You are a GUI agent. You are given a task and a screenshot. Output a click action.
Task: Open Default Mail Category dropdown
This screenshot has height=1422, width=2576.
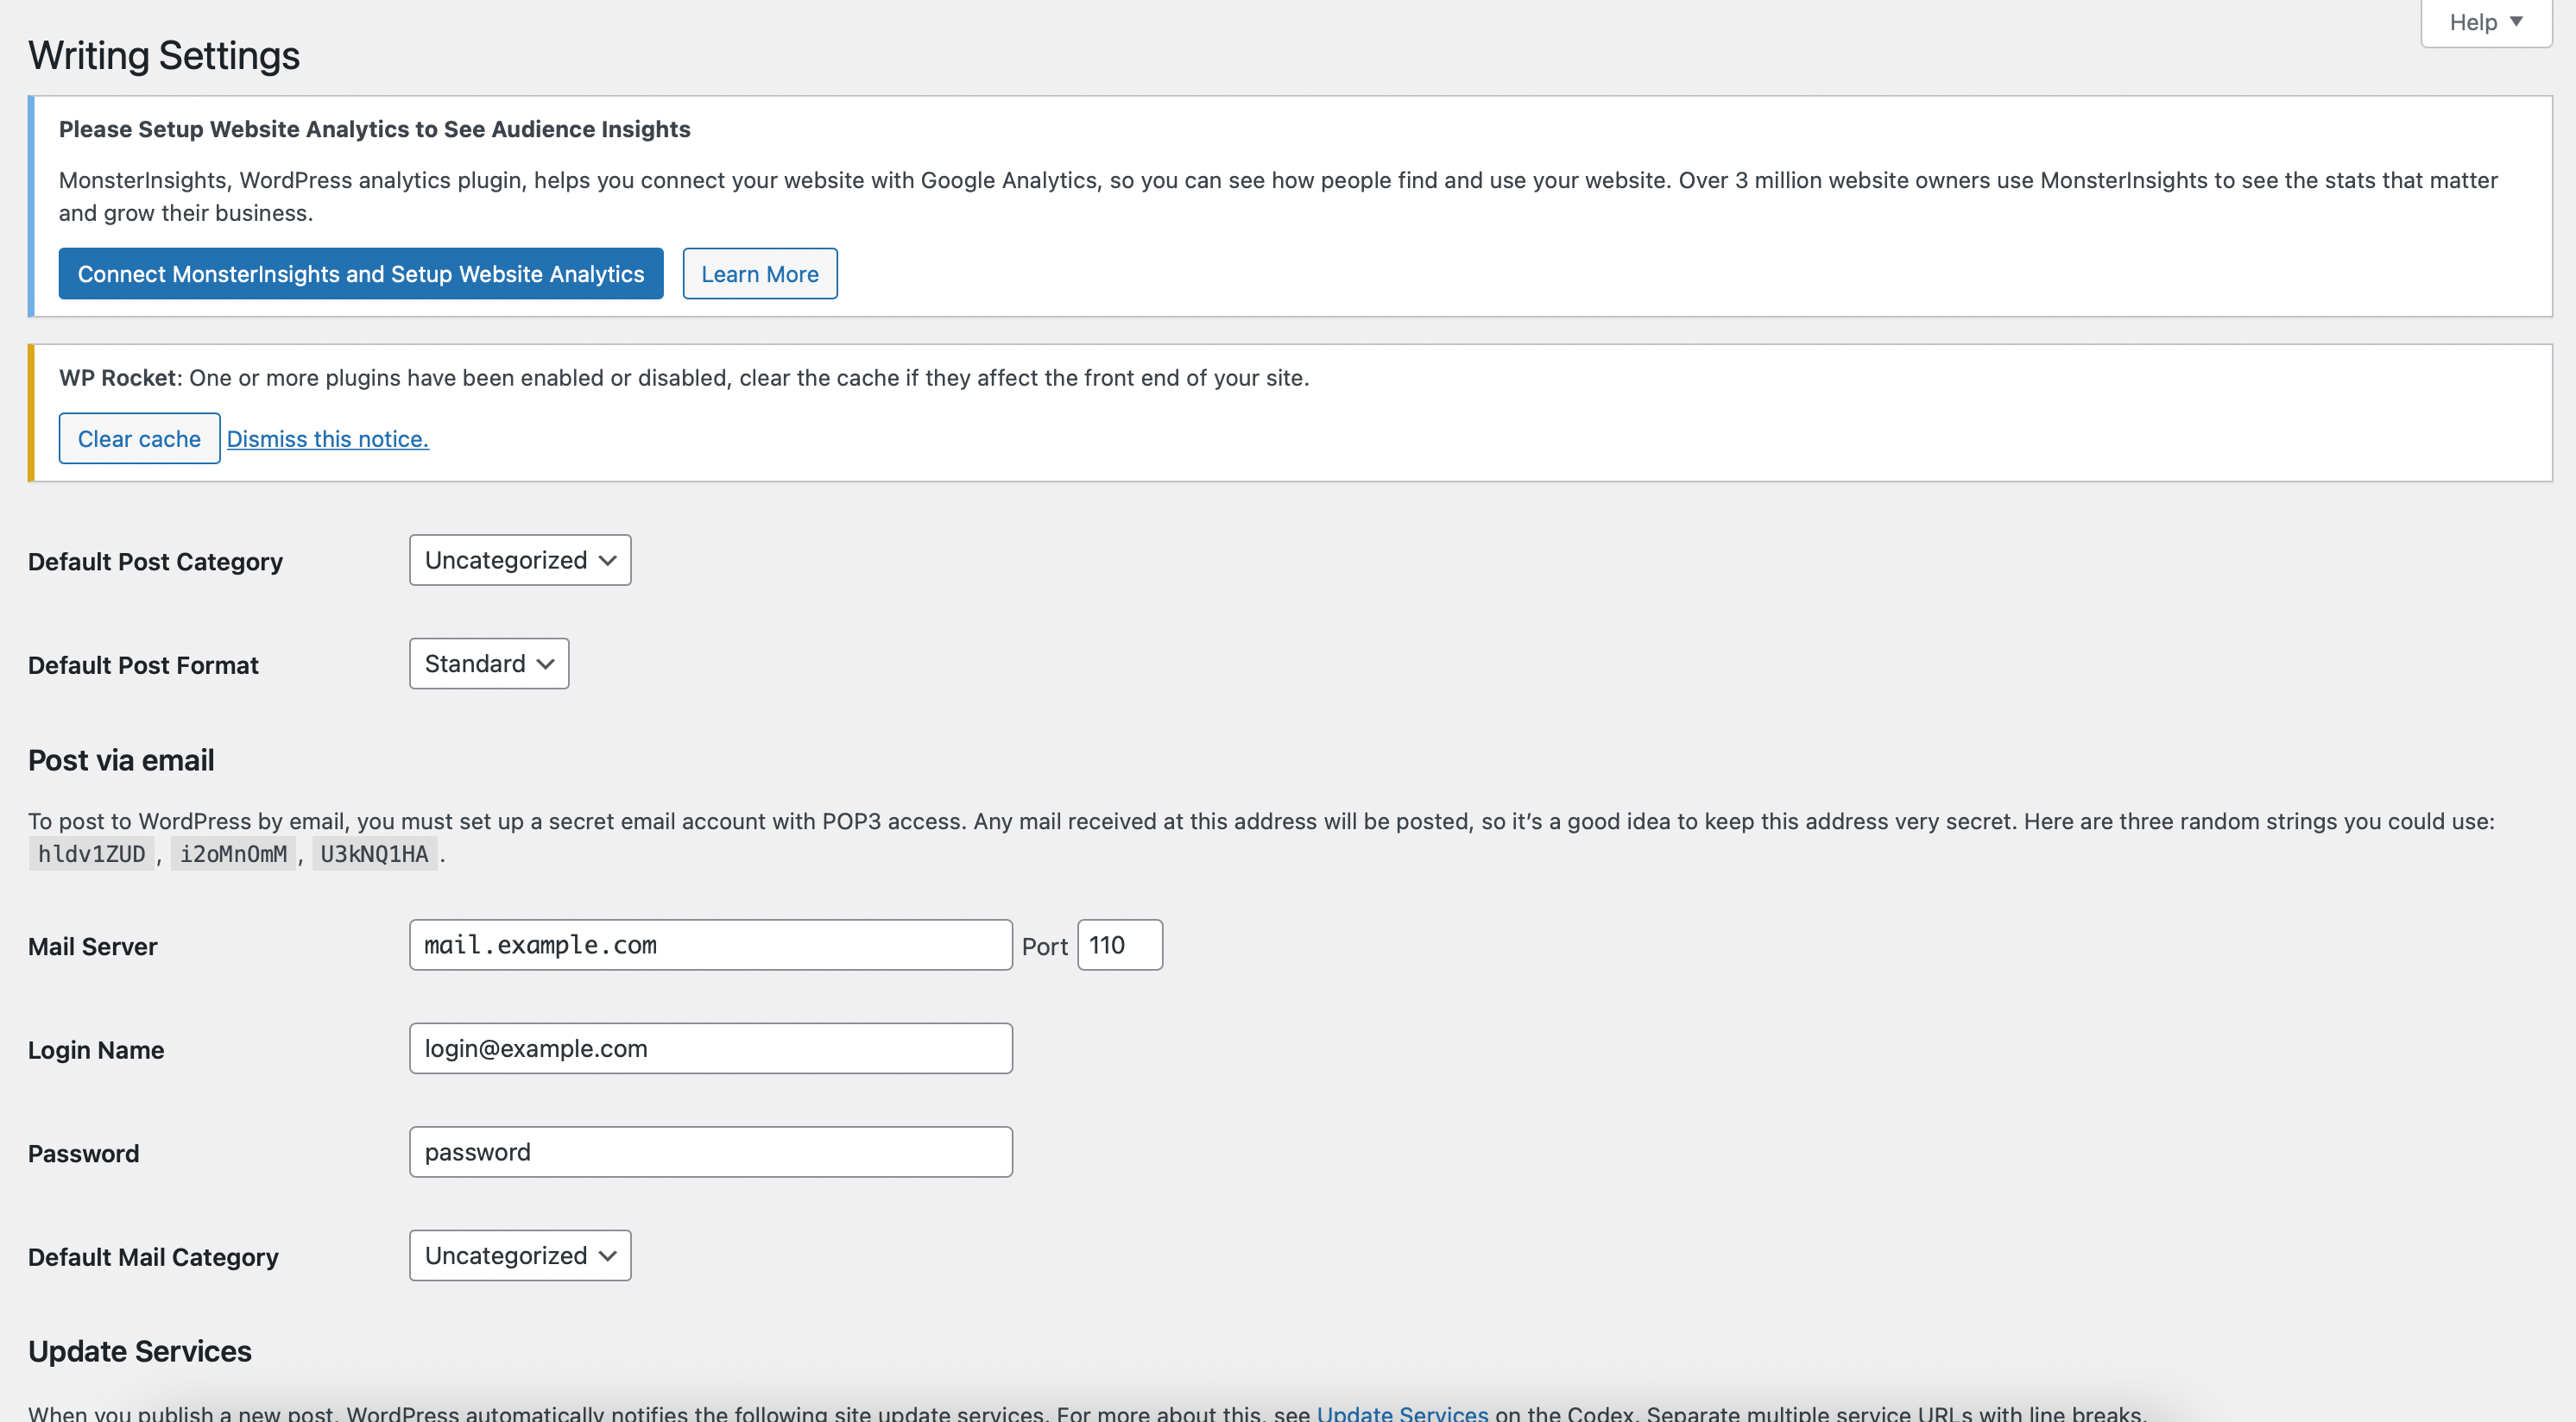[519, 1255]
